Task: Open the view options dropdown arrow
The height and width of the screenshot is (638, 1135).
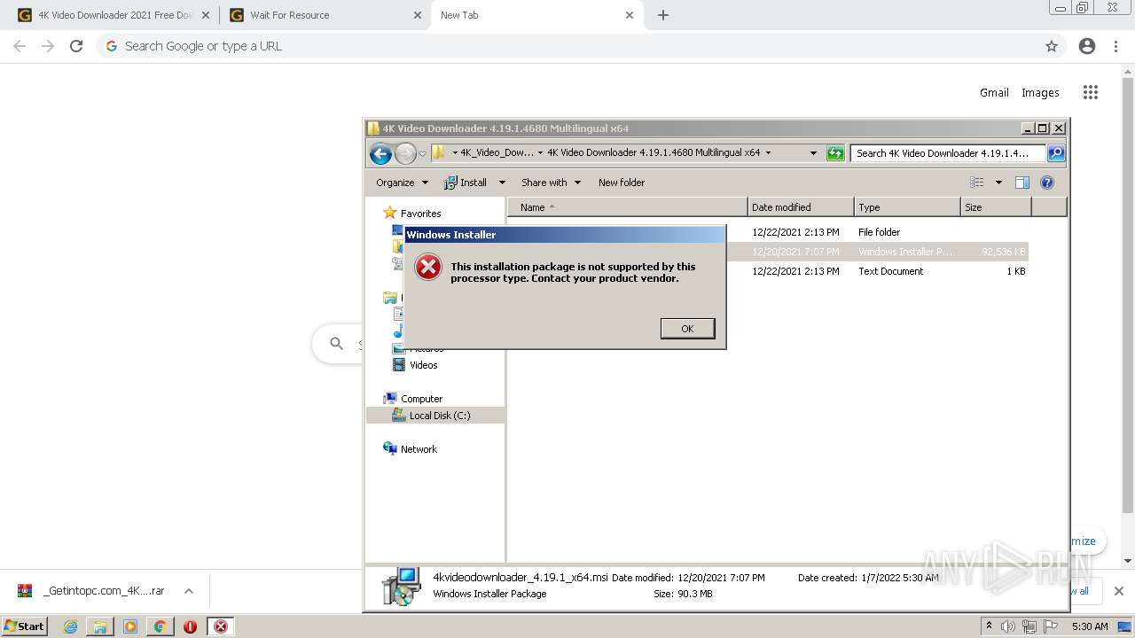Action: click(998, 183)
